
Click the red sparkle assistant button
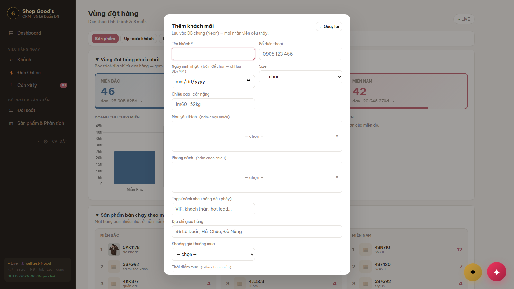tap(497, 272)
